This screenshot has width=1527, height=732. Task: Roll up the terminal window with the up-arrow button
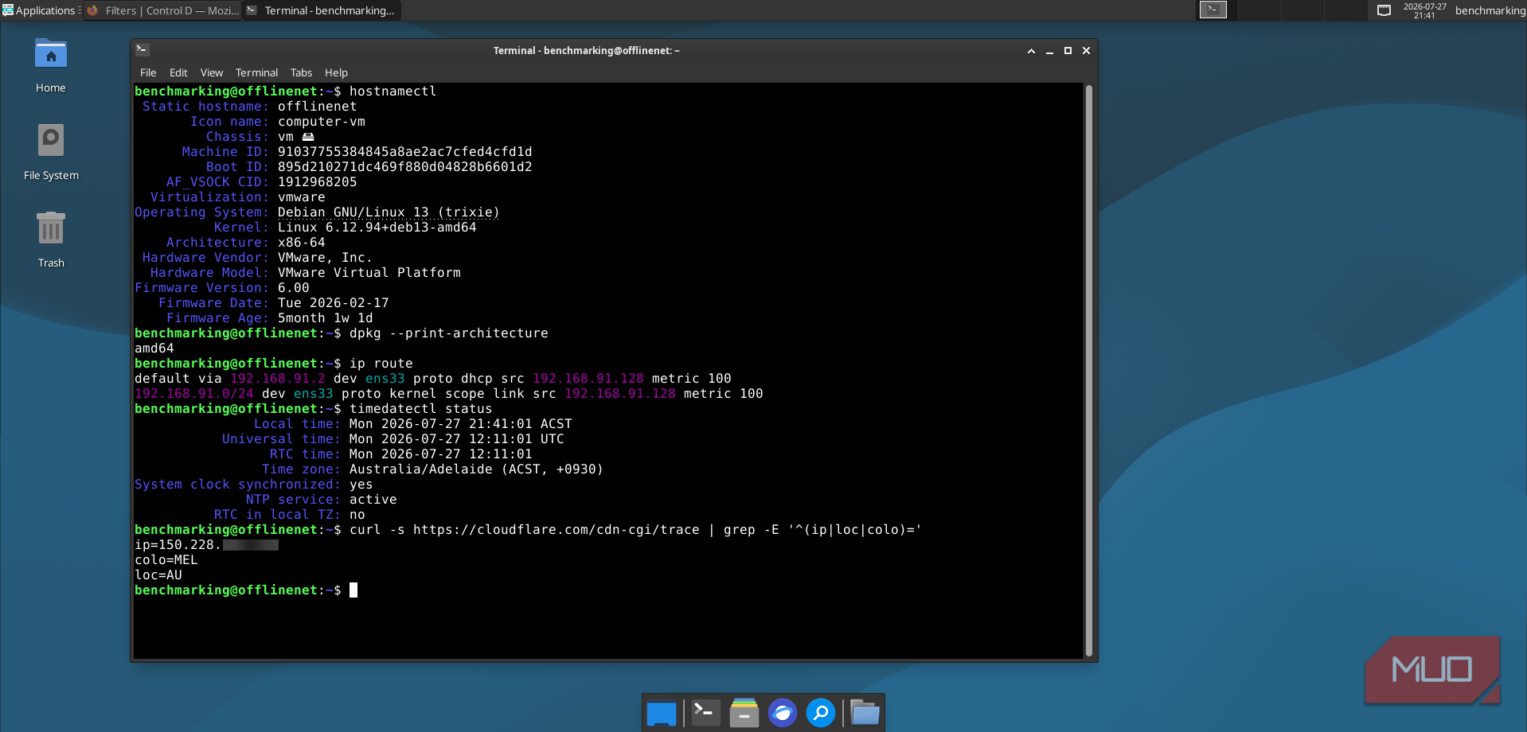pos(1031,50)
